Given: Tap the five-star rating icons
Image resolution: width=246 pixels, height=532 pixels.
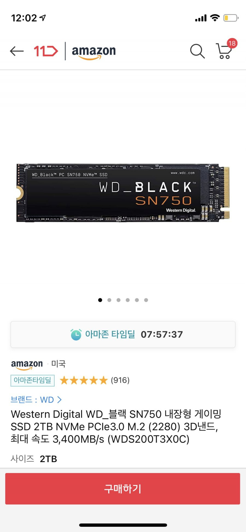Looking at the screenshot, I should 84,380.
